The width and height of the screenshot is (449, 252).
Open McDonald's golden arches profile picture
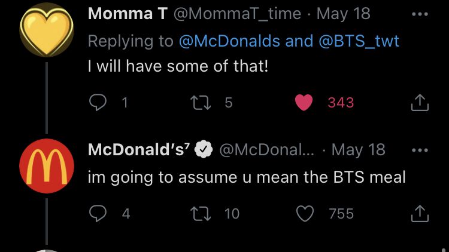(47, 166)
